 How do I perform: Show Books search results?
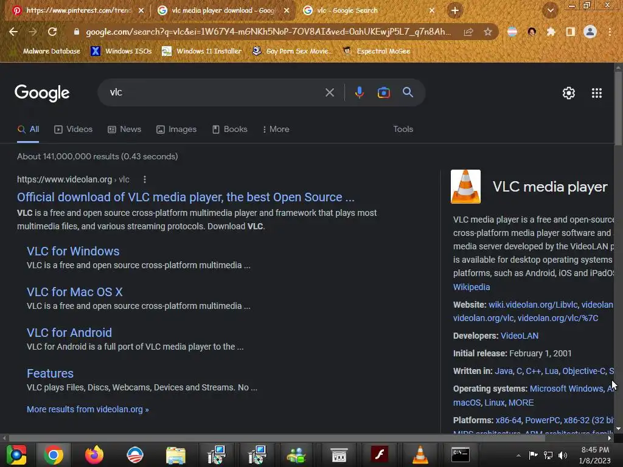(229, 129)
